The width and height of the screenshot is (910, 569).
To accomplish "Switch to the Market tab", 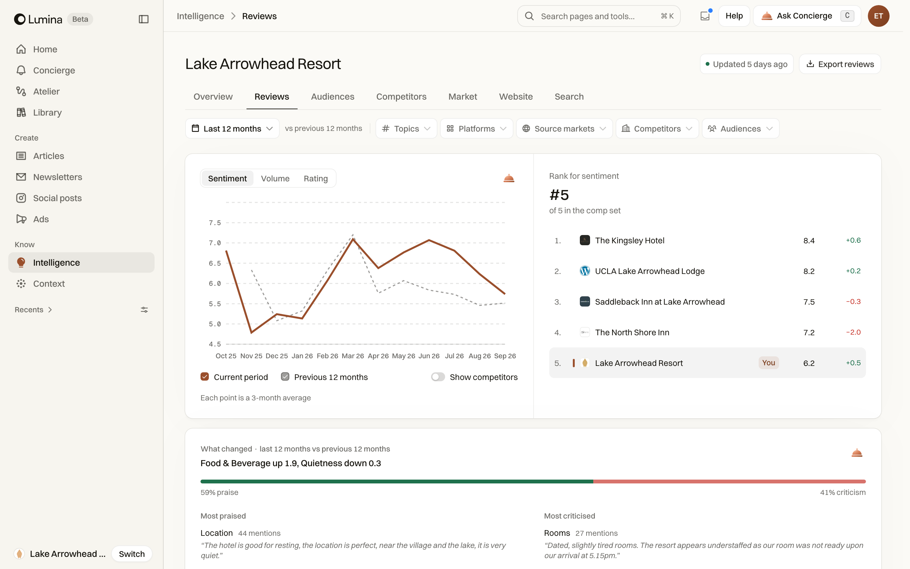I will [x=463, y=97].
